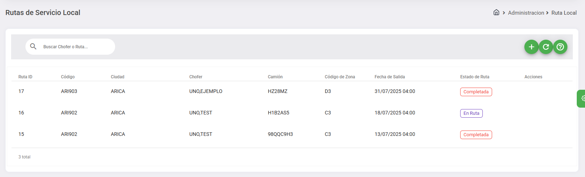The image size is (585, 177).
Task: Sort by the Ruta ID column header
Action: [25, 77]
